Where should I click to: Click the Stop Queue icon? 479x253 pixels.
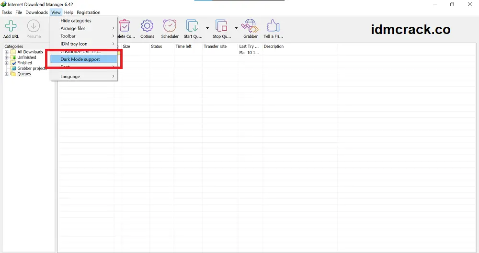tap(221, 26)
